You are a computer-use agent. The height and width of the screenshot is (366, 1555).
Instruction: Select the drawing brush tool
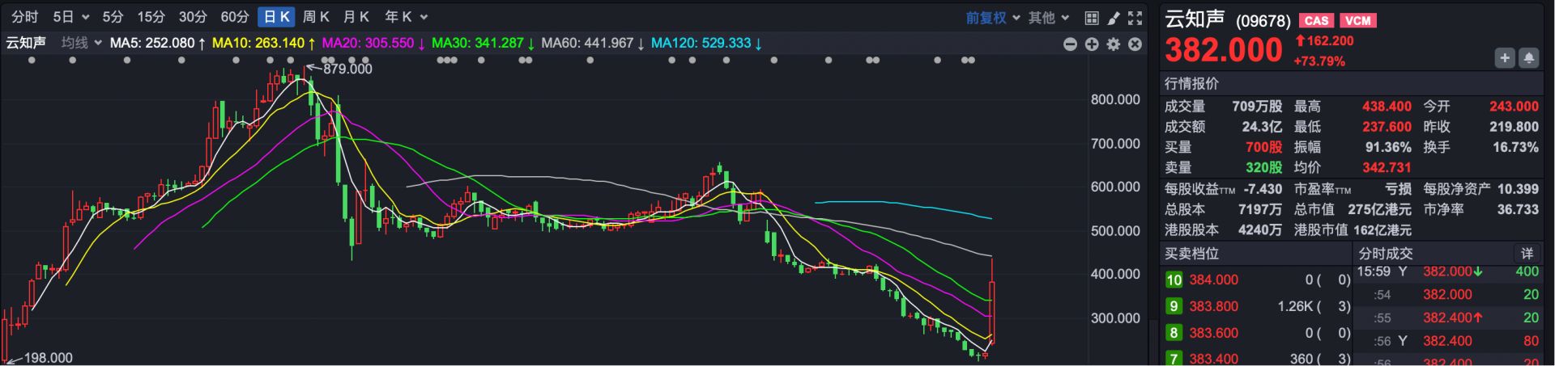click(x=1114, y=18)
